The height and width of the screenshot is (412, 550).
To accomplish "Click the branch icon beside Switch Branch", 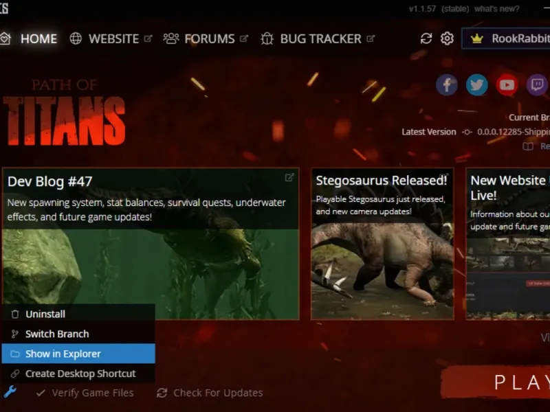I will coord(14,334).
